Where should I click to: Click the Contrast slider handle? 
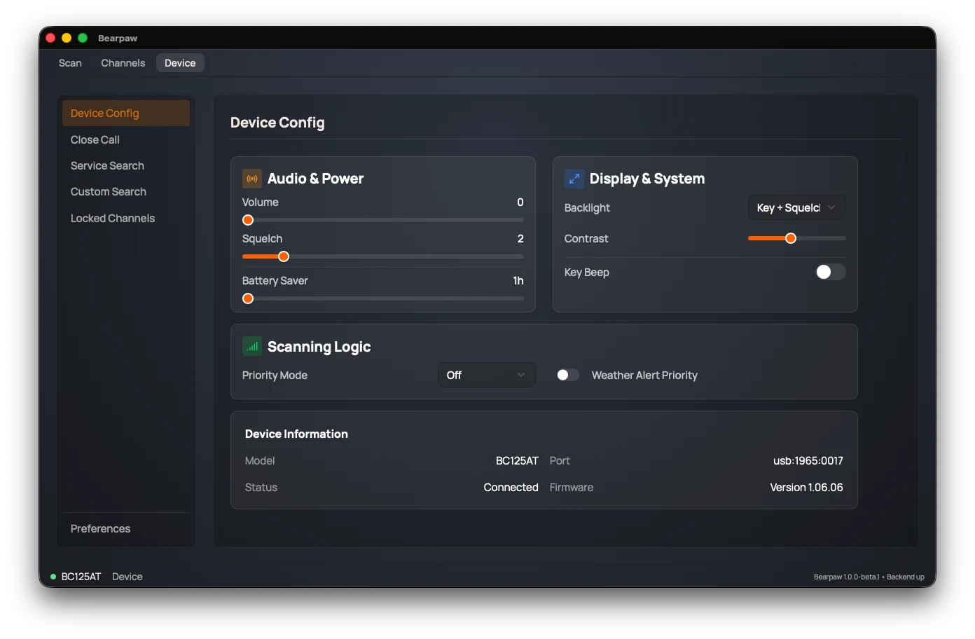[791, 238]
